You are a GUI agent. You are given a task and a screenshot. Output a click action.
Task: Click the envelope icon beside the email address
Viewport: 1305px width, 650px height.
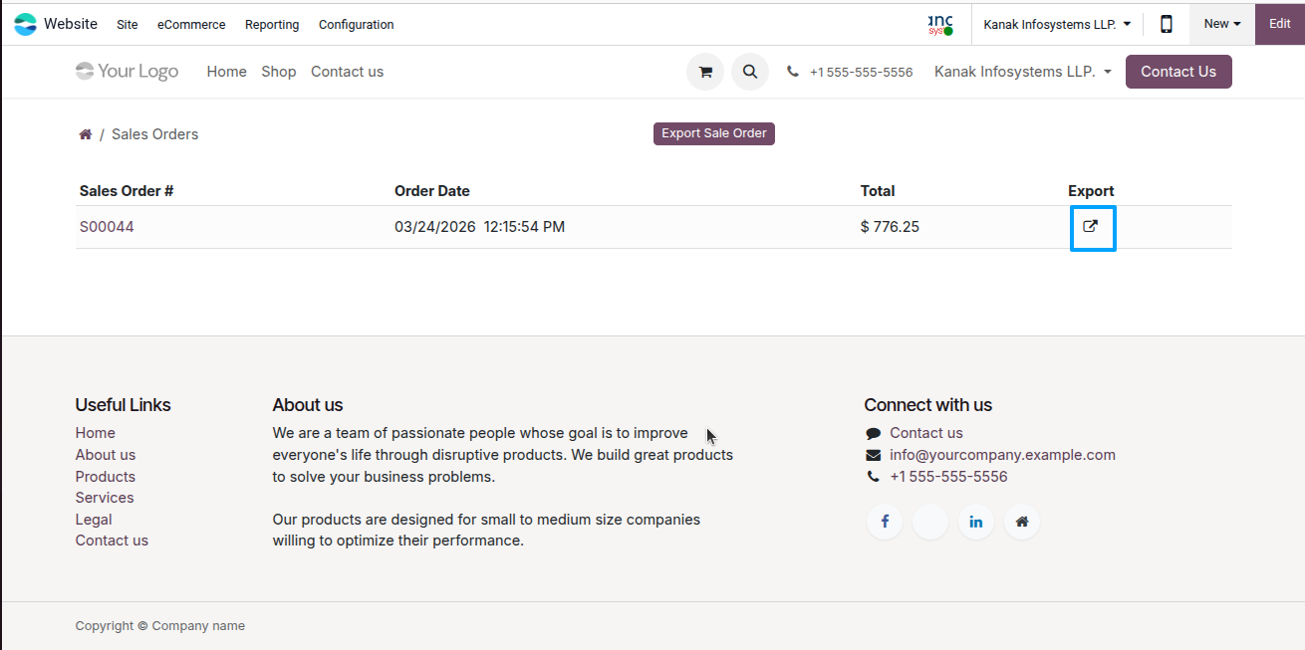pyautogui.click(x=874, y=455)
